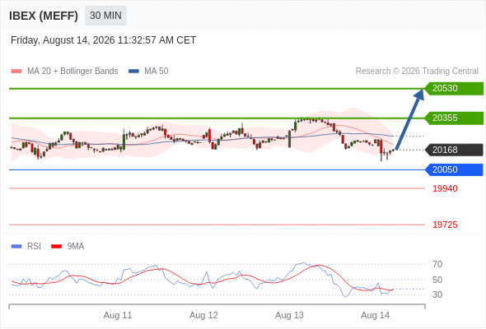Click the red 19940 support level
Viewport: 486px width, 329px height.
(x=445, y=188)
